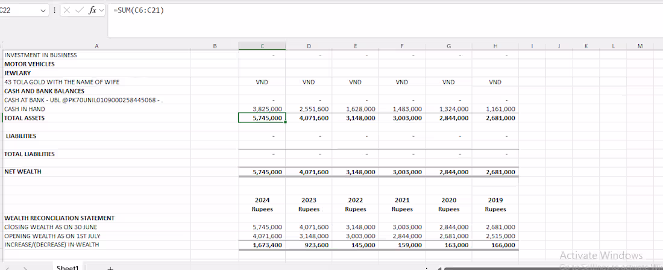Viewport: 663px width, 270px height.
Task: Select column K header
Action: coord(586,46)
